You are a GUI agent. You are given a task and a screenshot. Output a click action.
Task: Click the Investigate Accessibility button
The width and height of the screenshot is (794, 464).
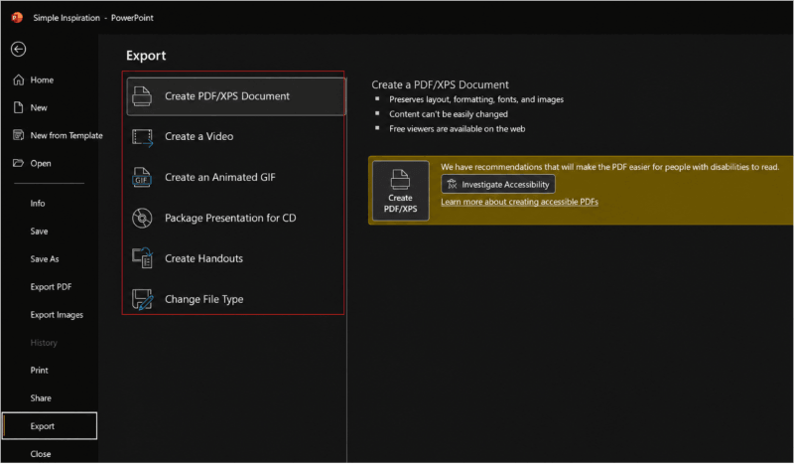(x=498, y=184)
